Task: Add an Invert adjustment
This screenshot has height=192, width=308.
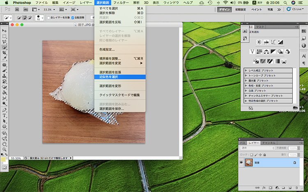Action: (x=256, y=61)
